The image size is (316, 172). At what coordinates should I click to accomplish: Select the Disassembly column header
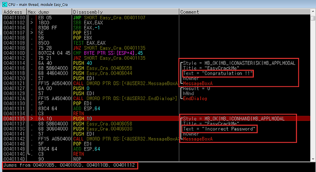[125, 12]
